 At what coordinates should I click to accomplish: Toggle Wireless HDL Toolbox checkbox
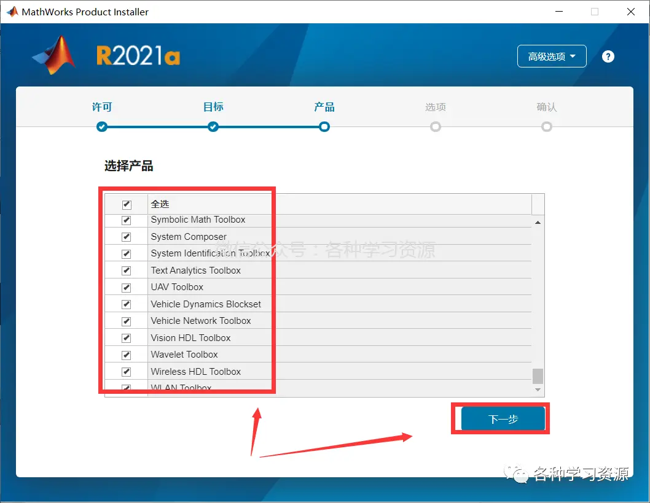pyautogui.click(x=127, y=372)
